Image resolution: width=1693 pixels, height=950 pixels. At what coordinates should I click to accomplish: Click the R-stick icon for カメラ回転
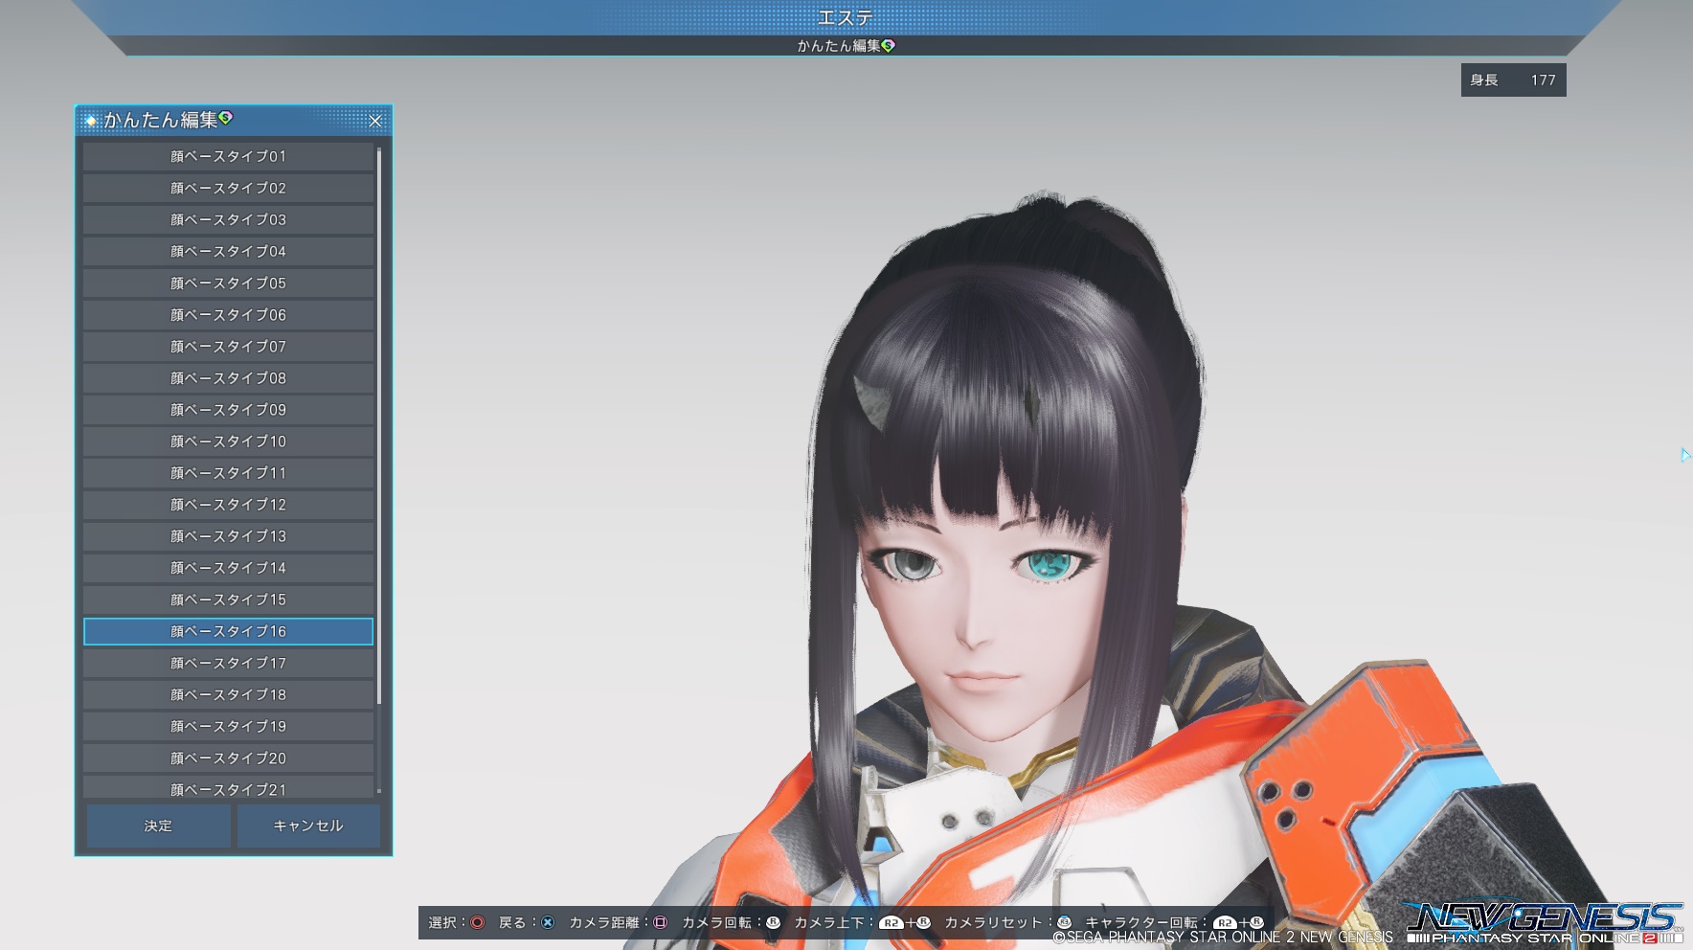(x=773, y=923)
